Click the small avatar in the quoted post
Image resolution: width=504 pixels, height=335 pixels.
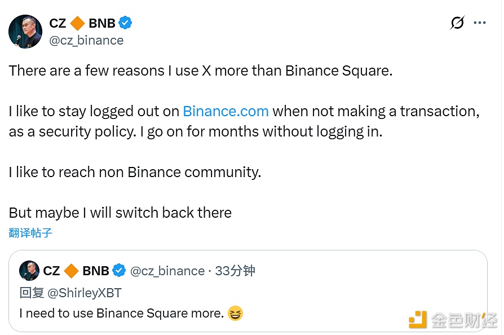pyautogui.click(x=29, y=271)
